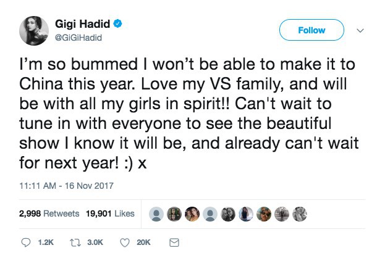View the 2,998 Retweets list
The width and height of the screenshot is (385, 261).
(x=49, y=213)
